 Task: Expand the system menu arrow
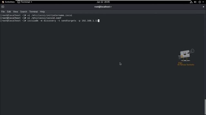coord(203,2)
